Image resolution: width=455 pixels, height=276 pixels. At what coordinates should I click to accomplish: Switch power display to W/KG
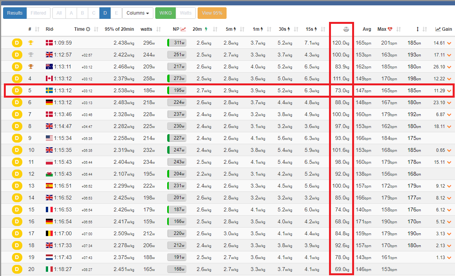click(165, 13)
